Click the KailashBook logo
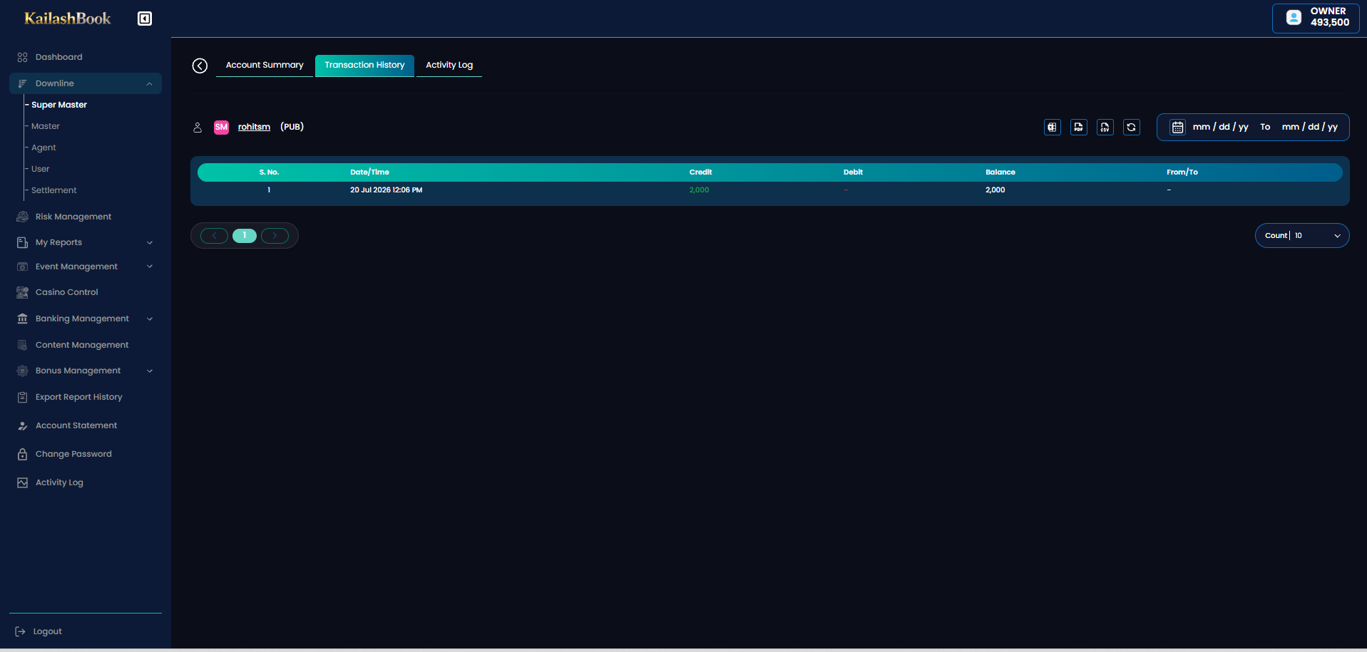Image resolution: width=1367 pixels, height=652 pixels. tap(68, 19)
